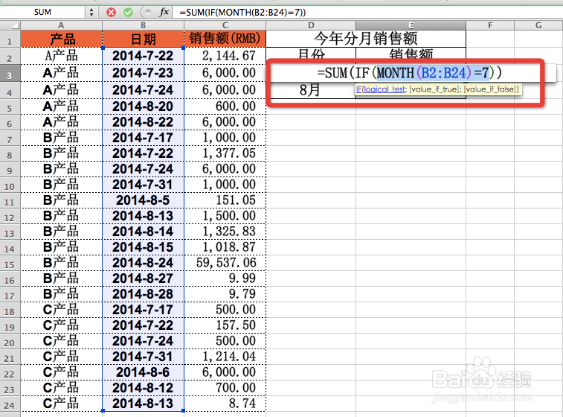Click date cell 2014-8-20
Screen dimensions: 563x417
point(144,106)
